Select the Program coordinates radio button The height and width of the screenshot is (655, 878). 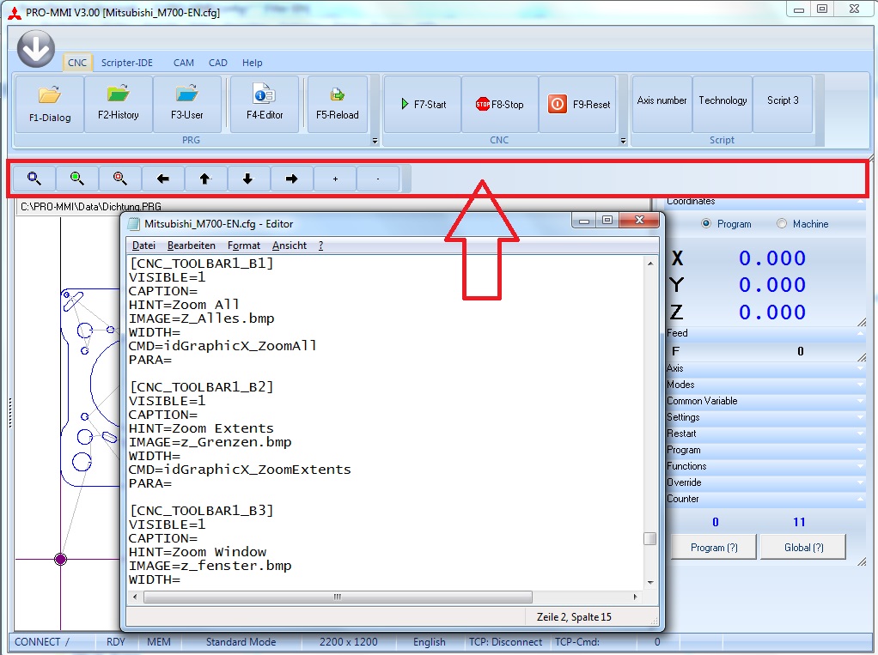point(707,224)
